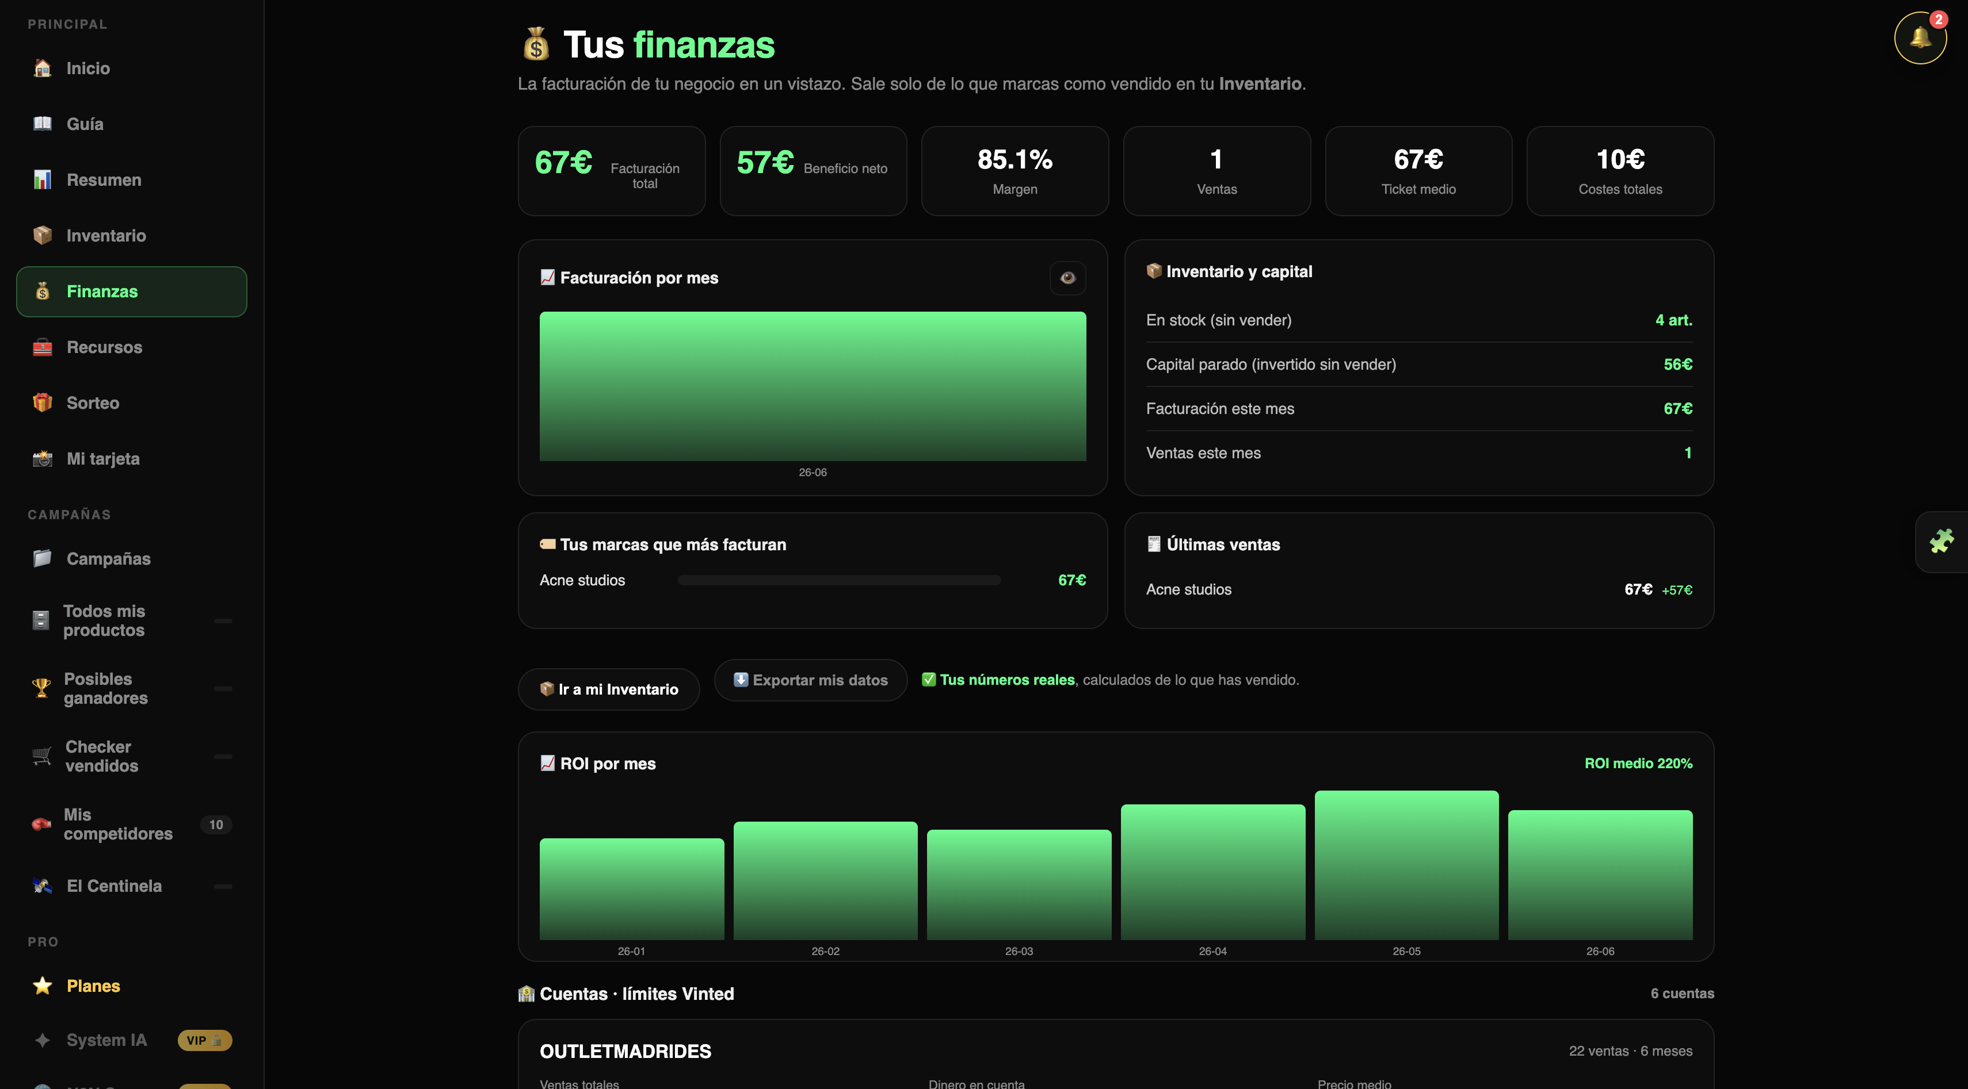Toggle the eye icon in Facturación por mes
Image resolution: width=1968 pixels, height=1089 pixels.
[1067, 278]
